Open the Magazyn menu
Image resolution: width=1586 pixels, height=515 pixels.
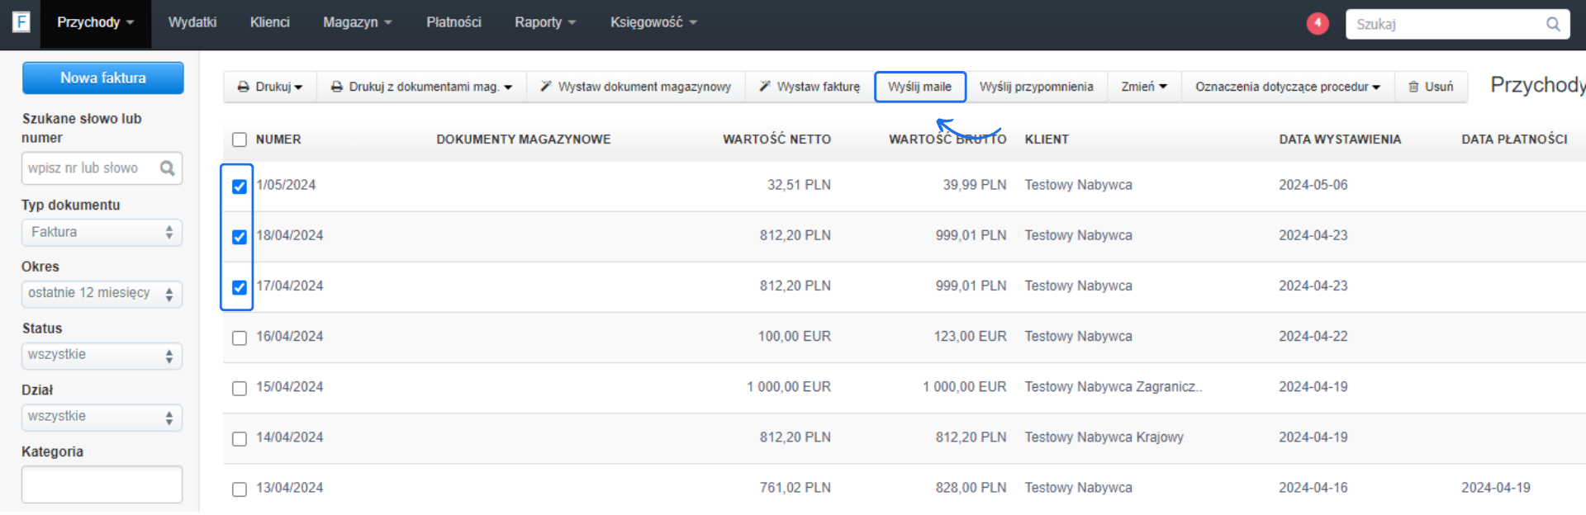tap(357, 22)
